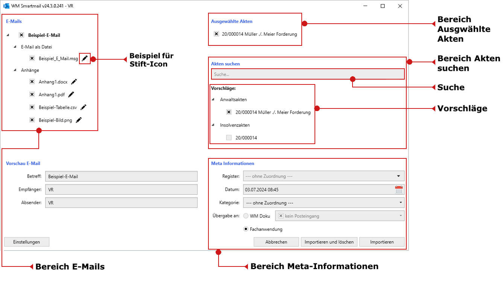Click the Importieren button
Viewport: 503px width, 289px height.
point(382,242)
